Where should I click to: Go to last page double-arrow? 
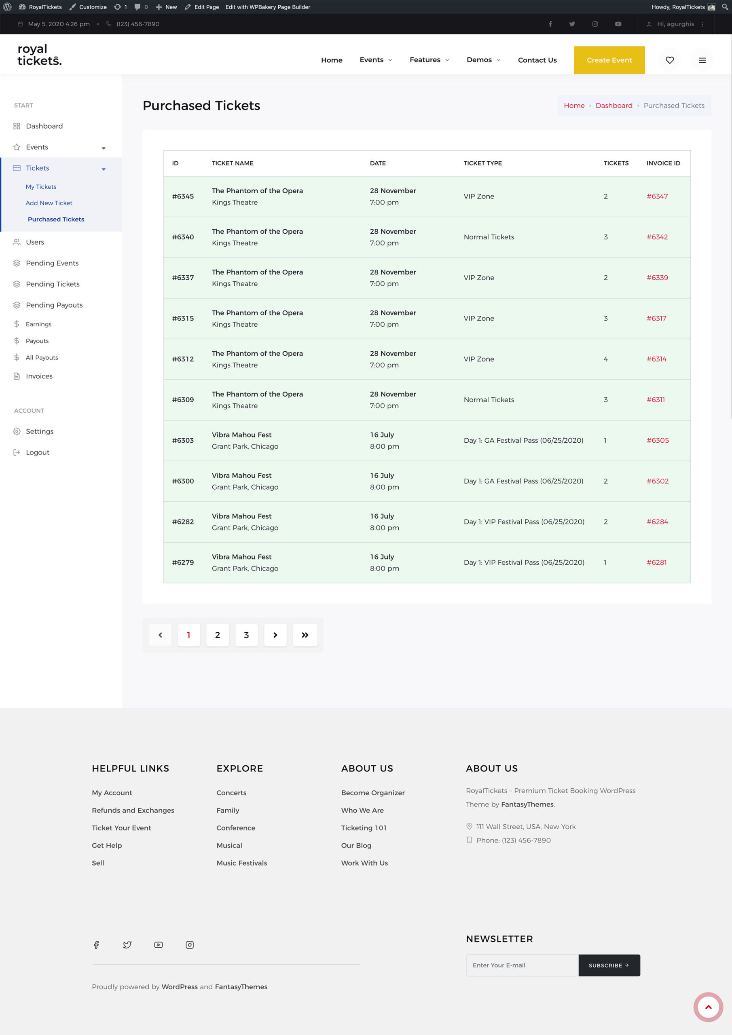pyautogui.click(x=305, y=635)
